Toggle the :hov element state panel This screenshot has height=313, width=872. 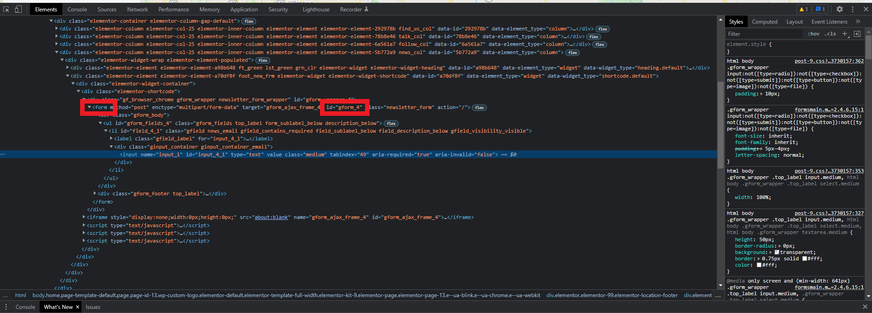point(813,34)
